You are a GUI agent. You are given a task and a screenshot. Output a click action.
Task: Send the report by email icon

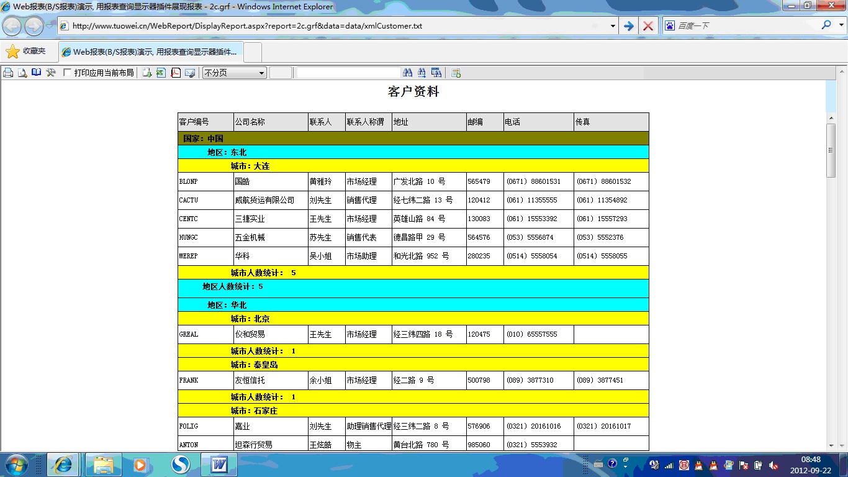(190, 73)
